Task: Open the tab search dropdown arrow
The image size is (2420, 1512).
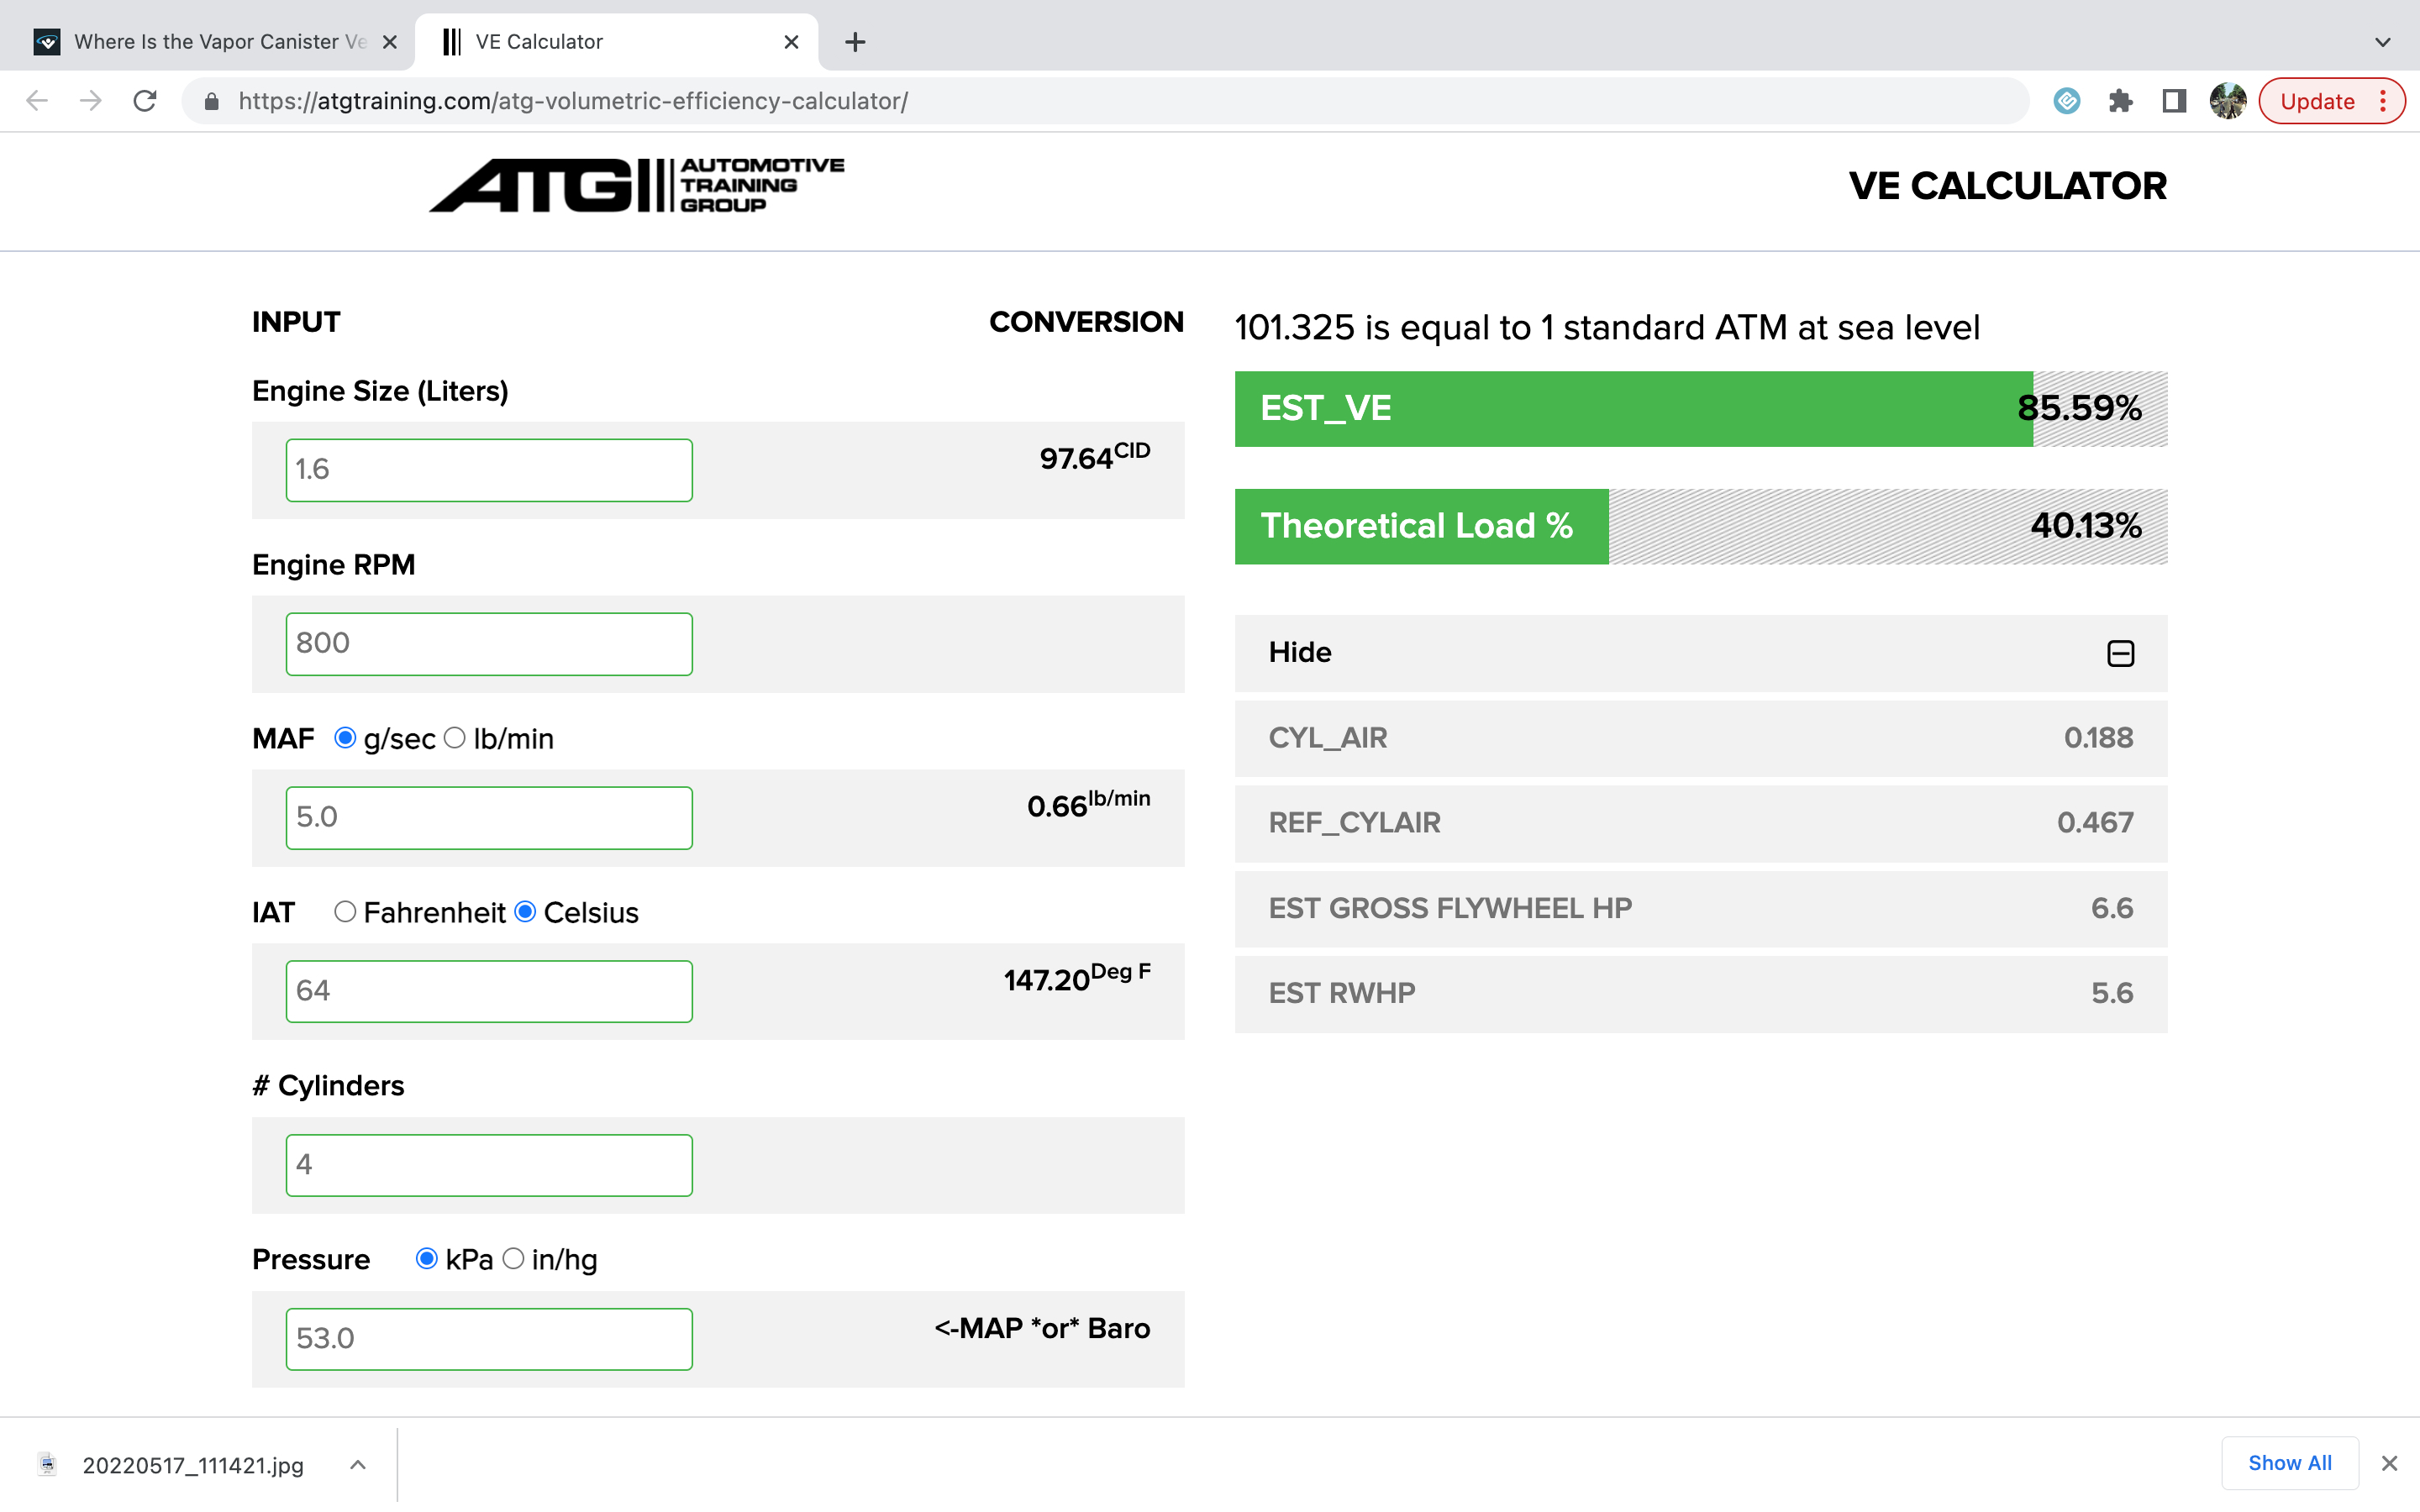Action: [x=2382, y=42]
